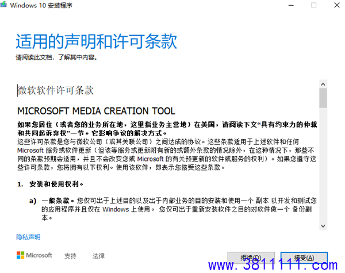Open the 法律 legal link

click(x=98, y=256)
